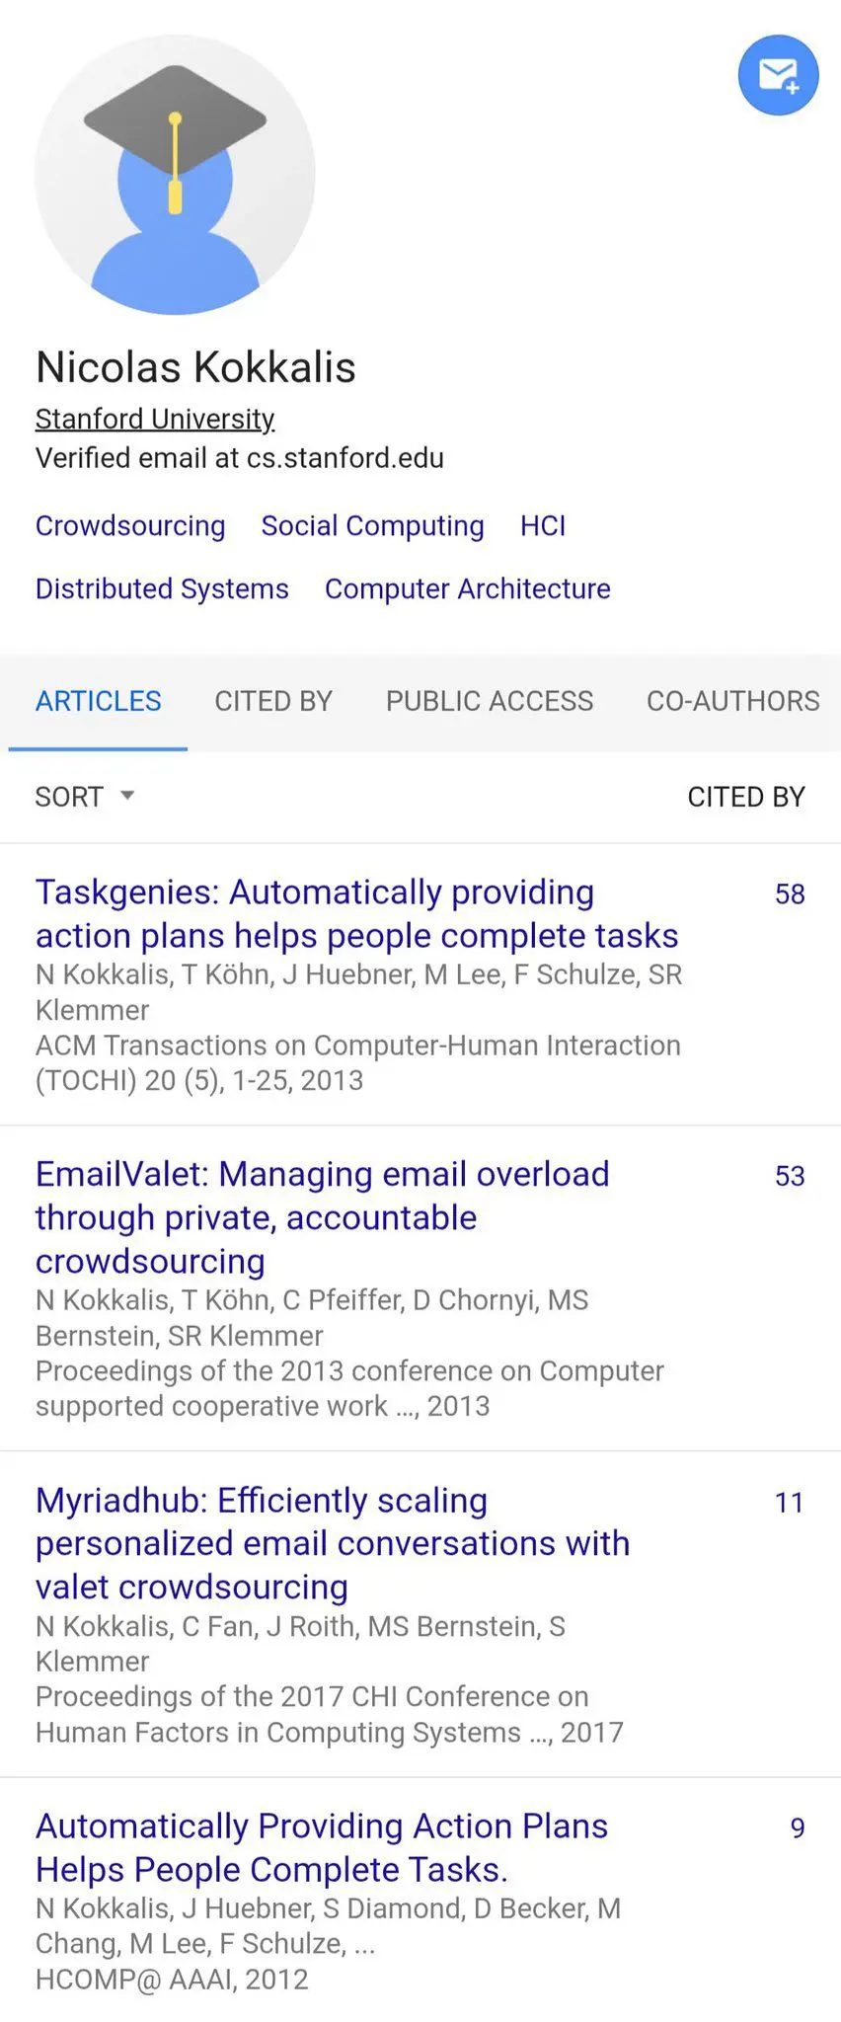
Task: Open the Distributed Systems interest link
Action: tap(162, 588)
